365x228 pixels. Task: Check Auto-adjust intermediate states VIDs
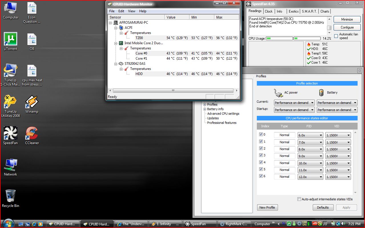[299, 199]
